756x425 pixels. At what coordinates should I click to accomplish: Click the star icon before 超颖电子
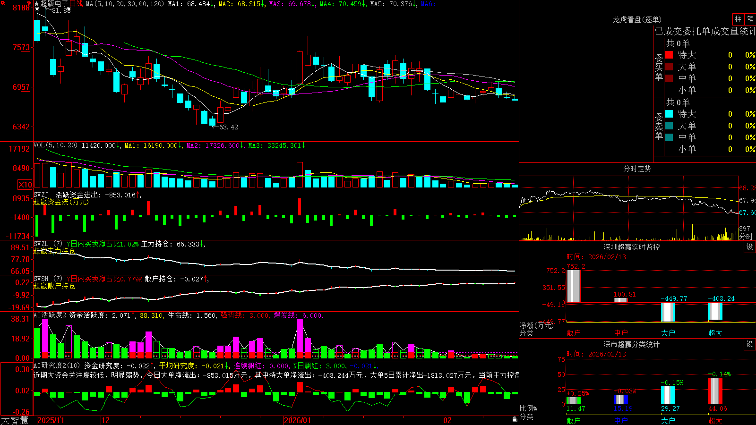point(37,4)
